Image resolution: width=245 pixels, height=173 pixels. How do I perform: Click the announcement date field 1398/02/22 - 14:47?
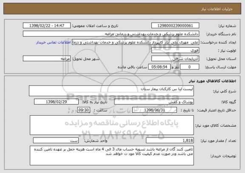[x=47, y=26]
